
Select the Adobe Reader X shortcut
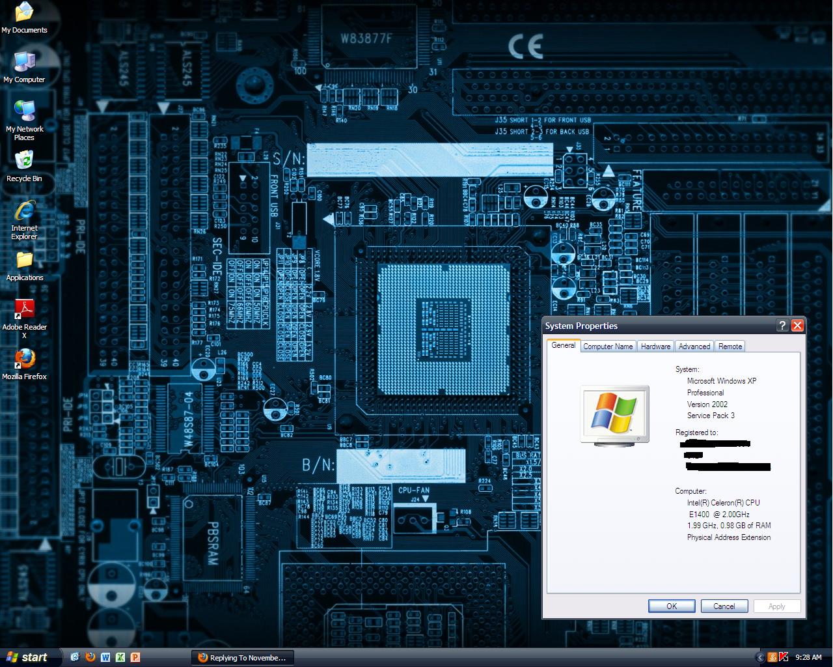[x=24, y=319]
